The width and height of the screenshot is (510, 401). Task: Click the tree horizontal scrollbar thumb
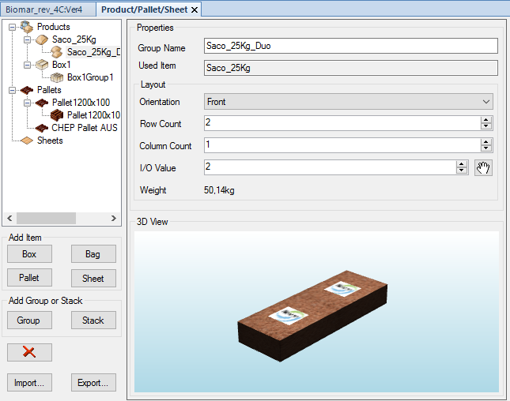[x=46, y=218]
